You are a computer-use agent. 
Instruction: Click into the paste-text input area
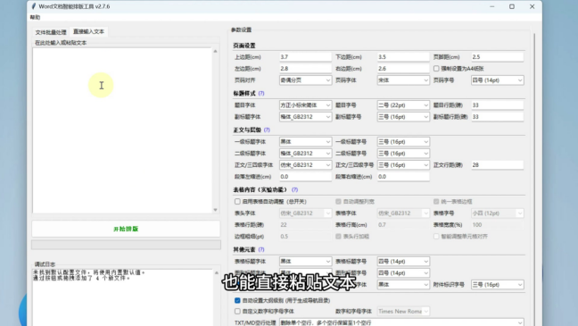pos(122,130)
